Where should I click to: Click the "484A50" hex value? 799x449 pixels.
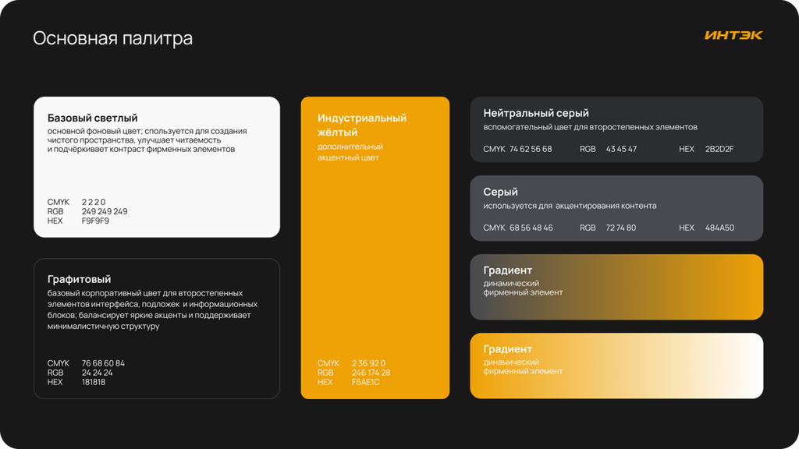pyautogui.click(x=719, y=228)
